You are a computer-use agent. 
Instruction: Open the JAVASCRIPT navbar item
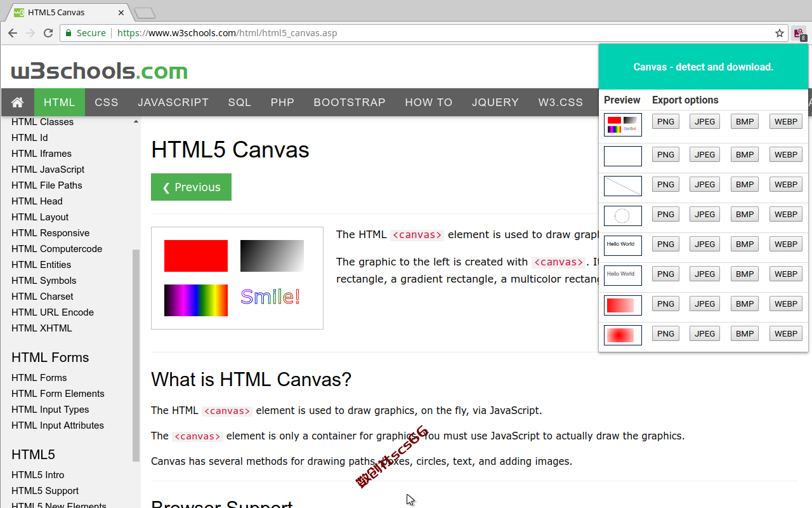[173, 102]
